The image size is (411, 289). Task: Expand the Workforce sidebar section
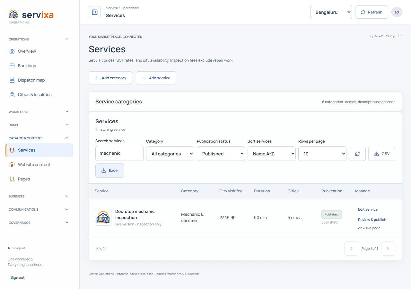[39, 112]
